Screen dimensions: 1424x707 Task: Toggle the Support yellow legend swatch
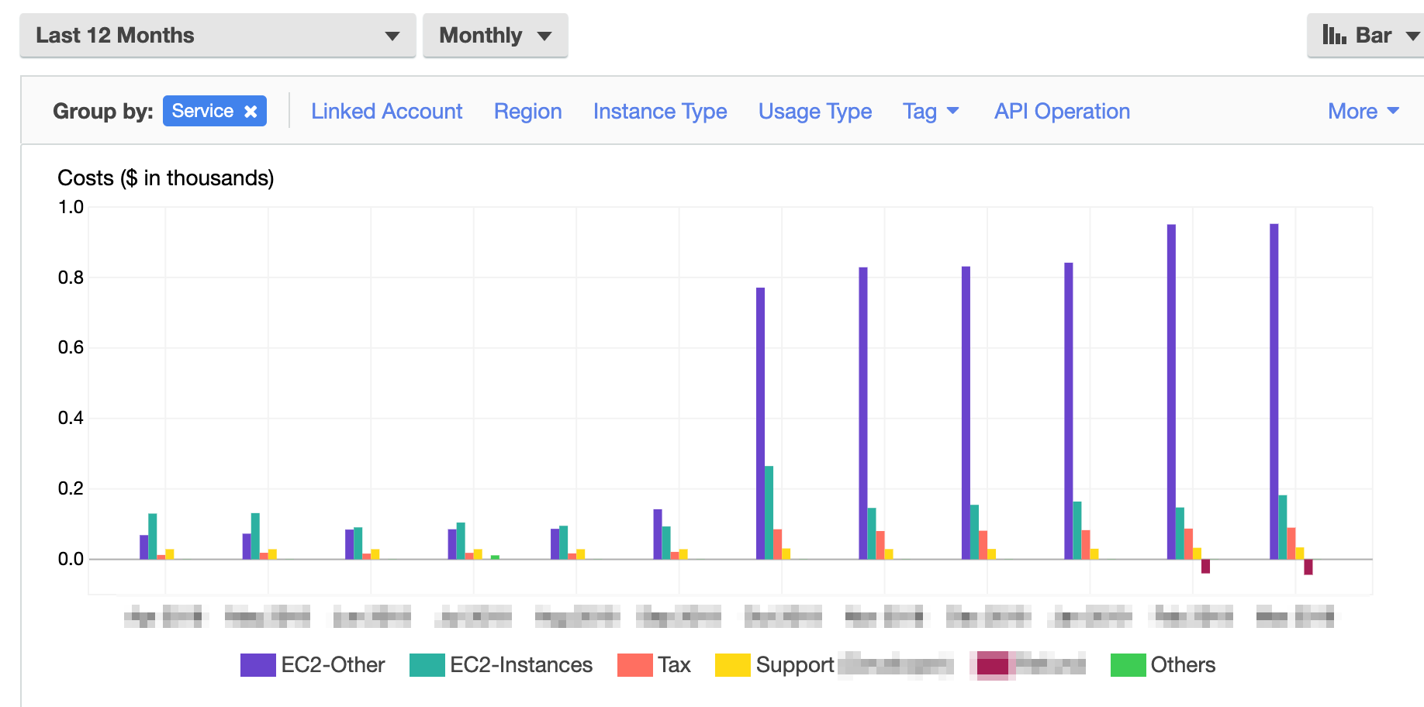tap(732, 665)
